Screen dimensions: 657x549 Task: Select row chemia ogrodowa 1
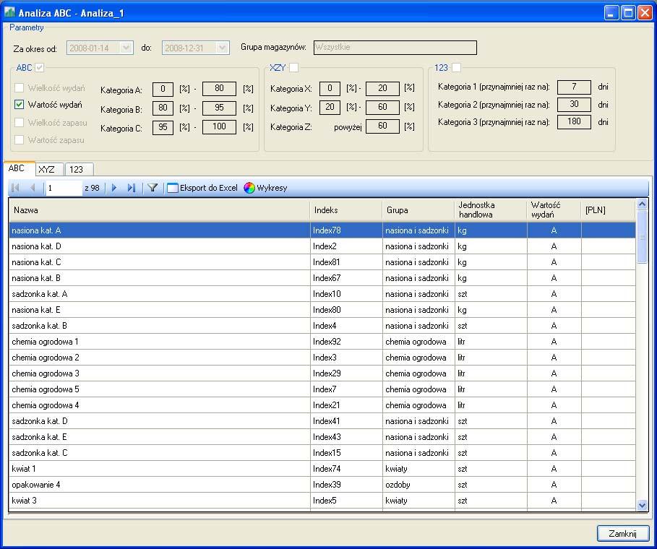[x=322, y=342]
